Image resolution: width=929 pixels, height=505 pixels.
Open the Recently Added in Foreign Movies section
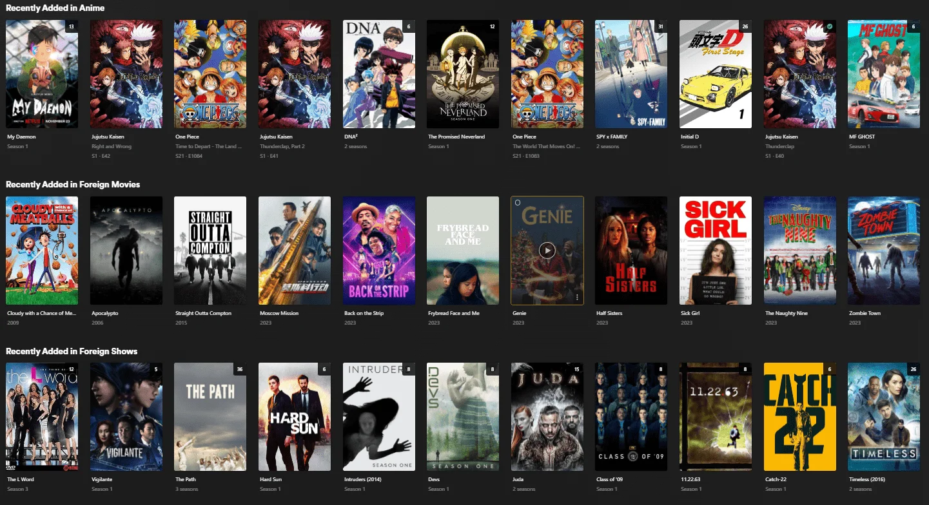click(x=73, y=184)
